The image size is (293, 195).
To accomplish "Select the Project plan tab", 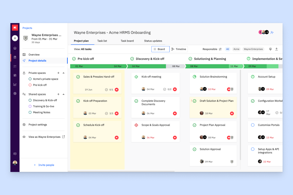I will 81,41.
